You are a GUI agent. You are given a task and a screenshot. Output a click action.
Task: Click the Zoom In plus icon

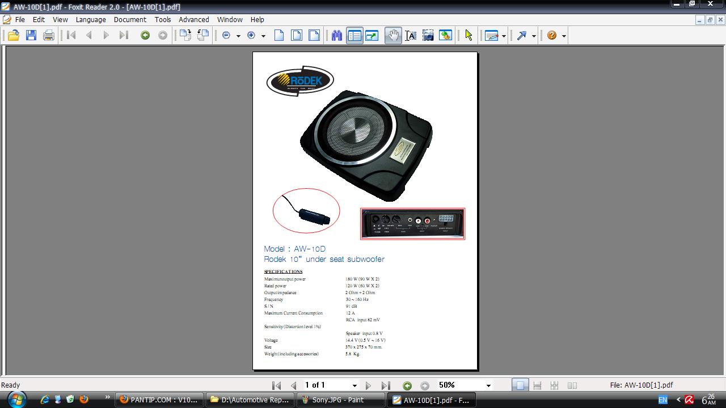[251, 36]
